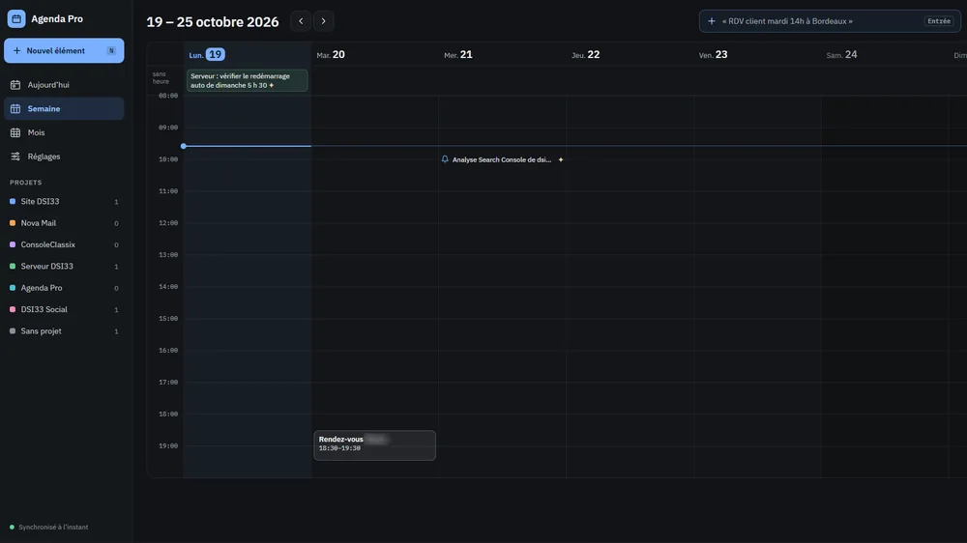Screen dimensions: 967x543
Task: Select the Agenda Pro project
Action: [x=64, y=288]
